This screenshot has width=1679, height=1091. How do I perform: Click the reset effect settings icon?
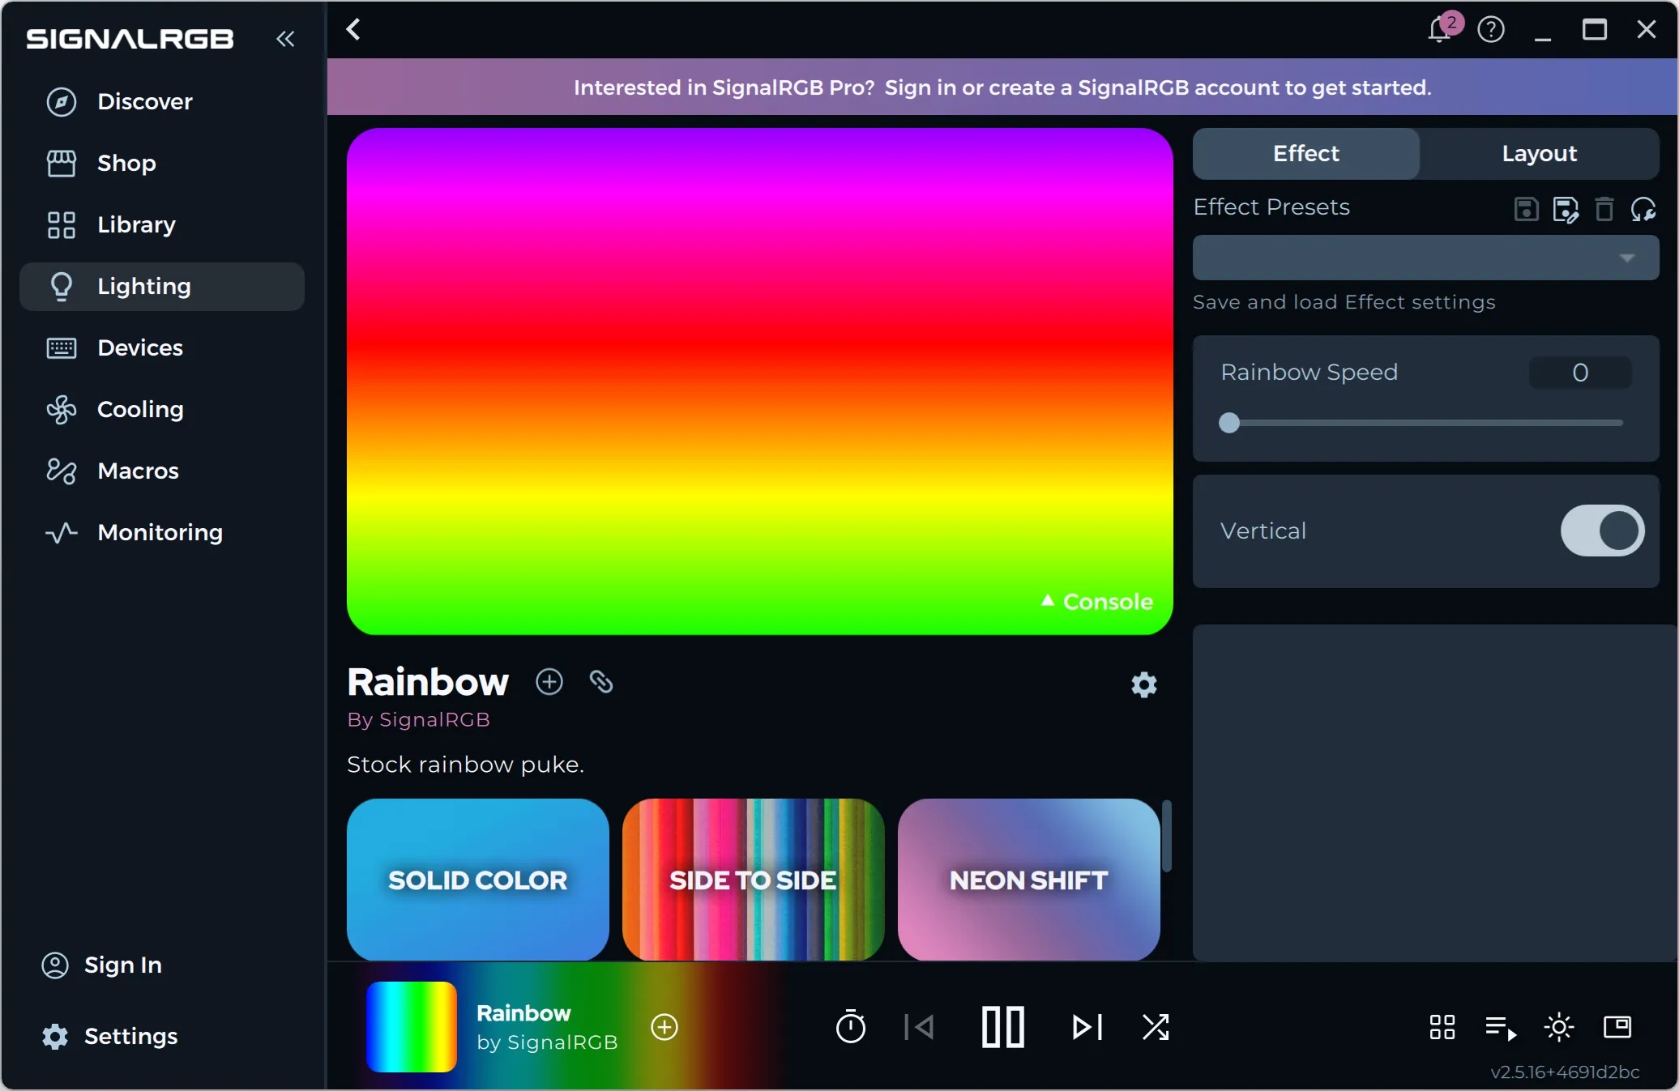pos(1643,209)
